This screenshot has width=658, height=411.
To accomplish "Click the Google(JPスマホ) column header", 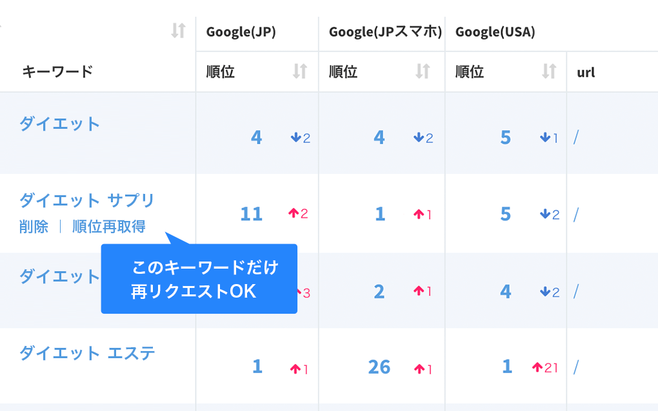I will (x=385, y=32).
